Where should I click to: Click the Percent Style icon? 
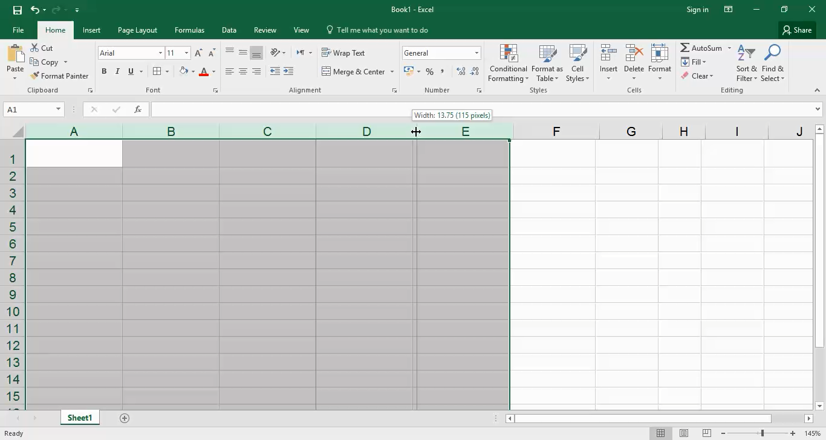(x=429, y=71)
